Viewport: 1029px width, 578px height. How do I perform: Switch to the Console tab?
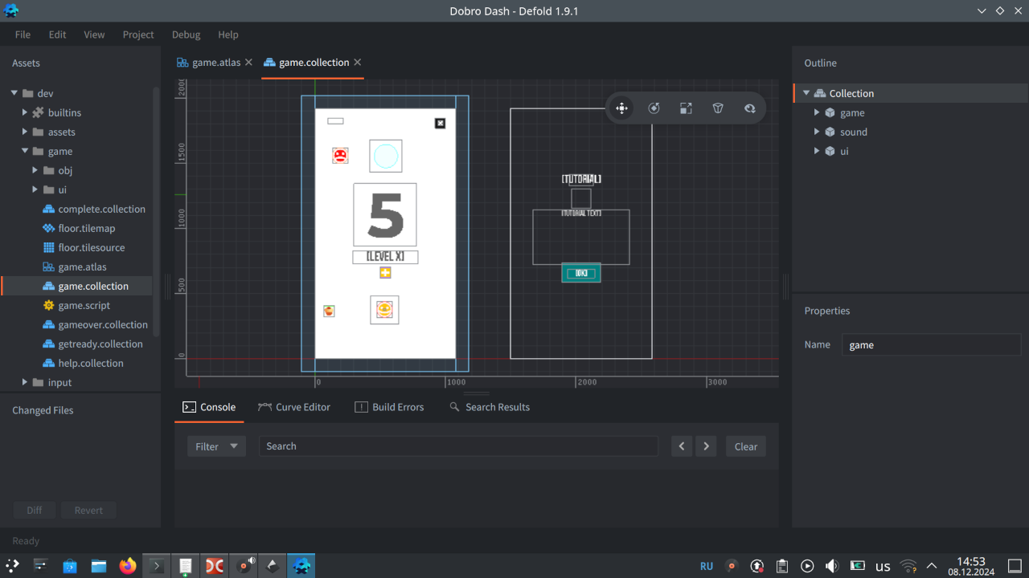pos(209,407)
